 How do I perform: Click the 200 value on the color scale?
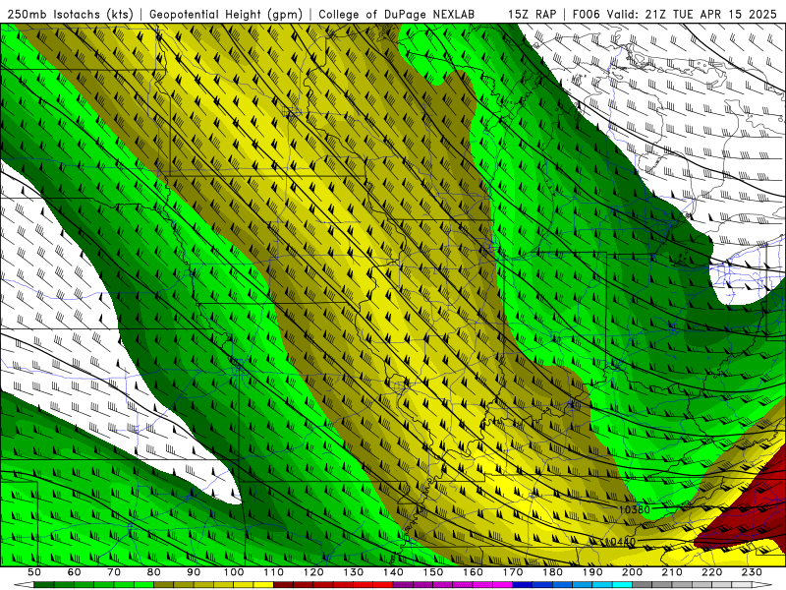pyautogui.click(x=632, y=572)
